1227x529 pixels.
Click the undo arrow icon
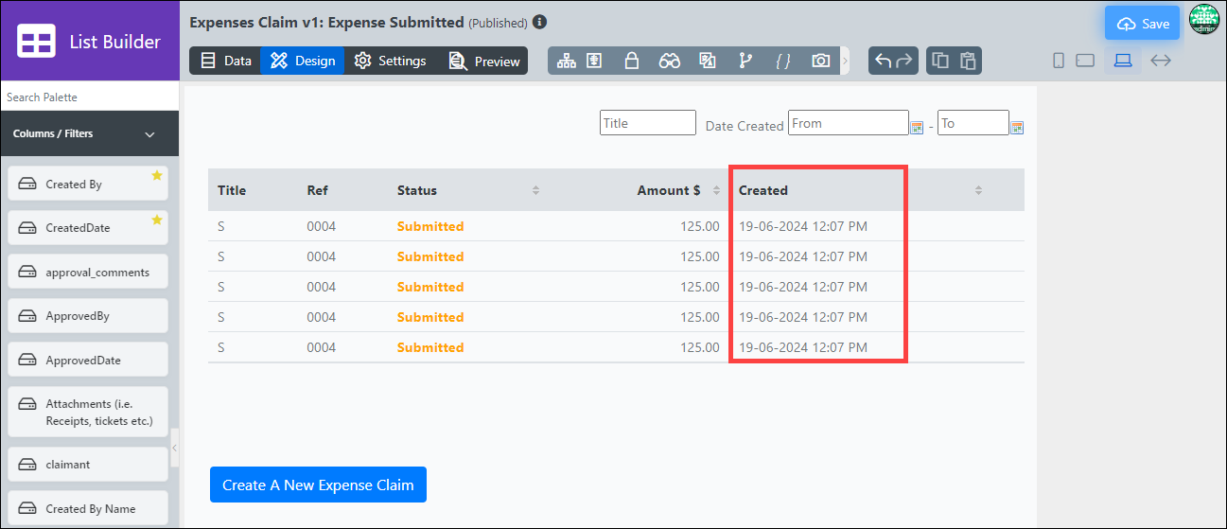click(x=883, y=61)
